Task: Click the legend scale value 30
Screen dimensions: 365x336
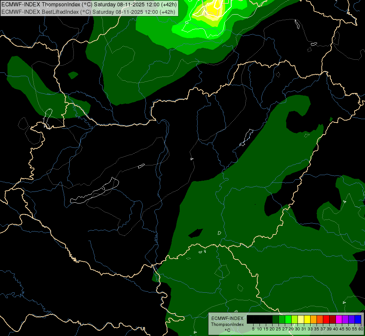Action: coord(298,329)
